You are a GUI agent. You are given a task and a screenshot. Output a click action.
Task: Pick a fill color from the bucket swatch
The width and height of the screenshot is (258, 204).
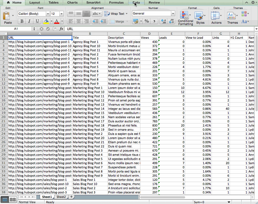click(x=46, y=21)
